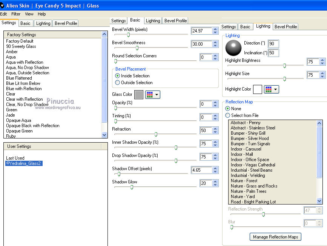Click the Highlight Color white swatch

point(257,89)
